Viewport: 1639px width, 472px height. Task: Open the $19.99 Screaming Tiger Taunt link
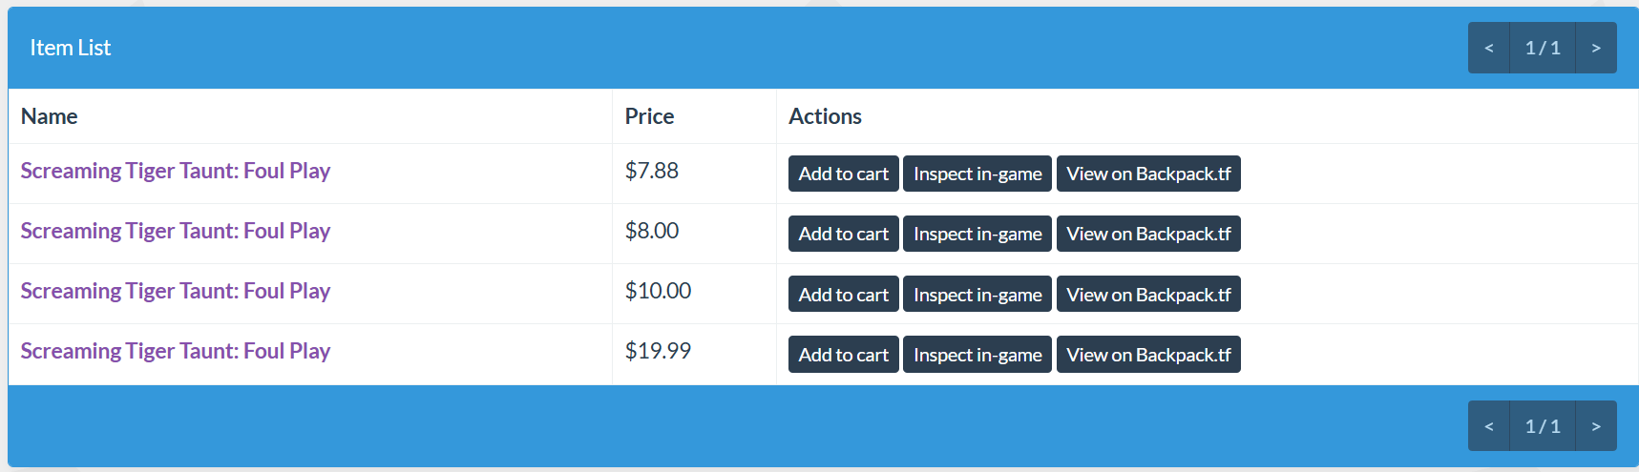coord(176,351)
